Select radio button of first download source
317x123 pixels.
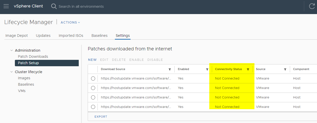93,79
